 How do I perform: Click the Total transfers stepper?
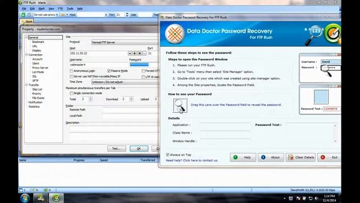point(91,99)
